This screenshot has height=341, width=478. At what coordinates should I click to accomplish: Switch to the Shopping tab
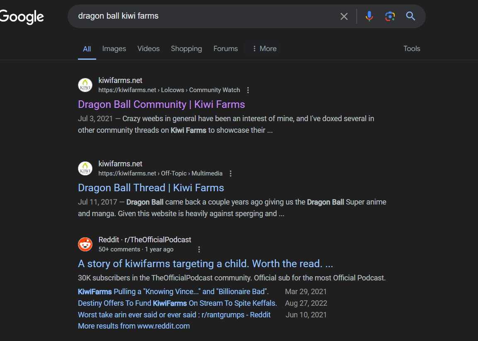186,49
